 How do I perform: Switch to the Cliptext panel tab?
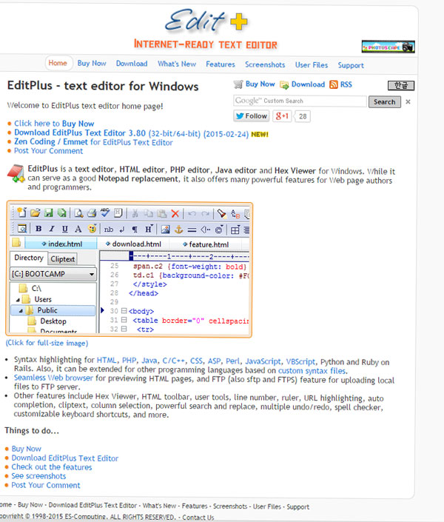pos(63,259)
